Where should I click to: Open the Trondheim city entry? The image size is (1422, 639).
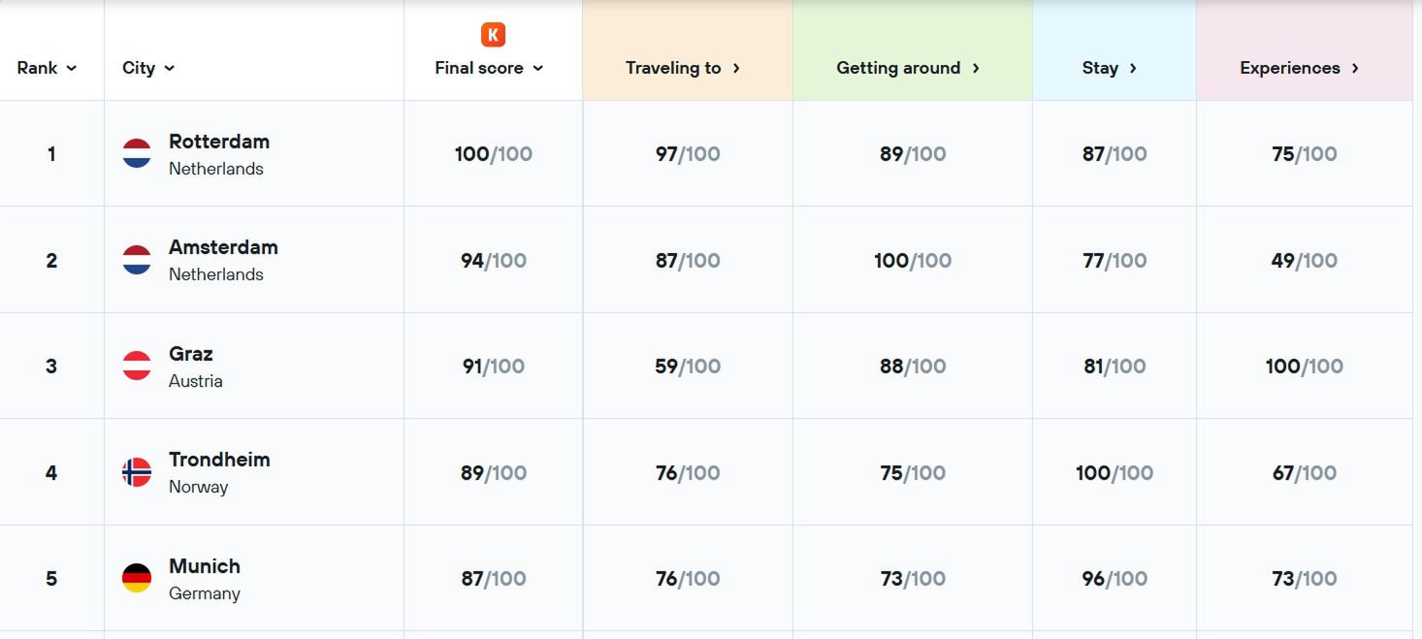pos(219,460)
